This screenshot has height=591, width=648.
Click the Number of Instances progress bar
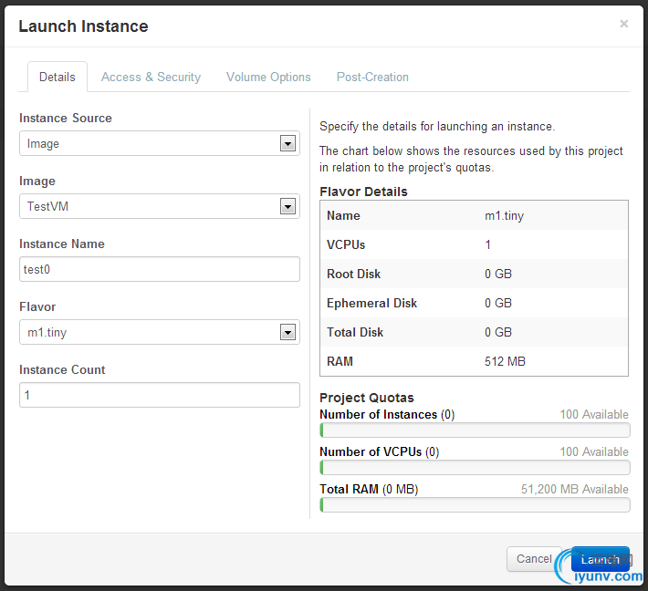point(475,430)
